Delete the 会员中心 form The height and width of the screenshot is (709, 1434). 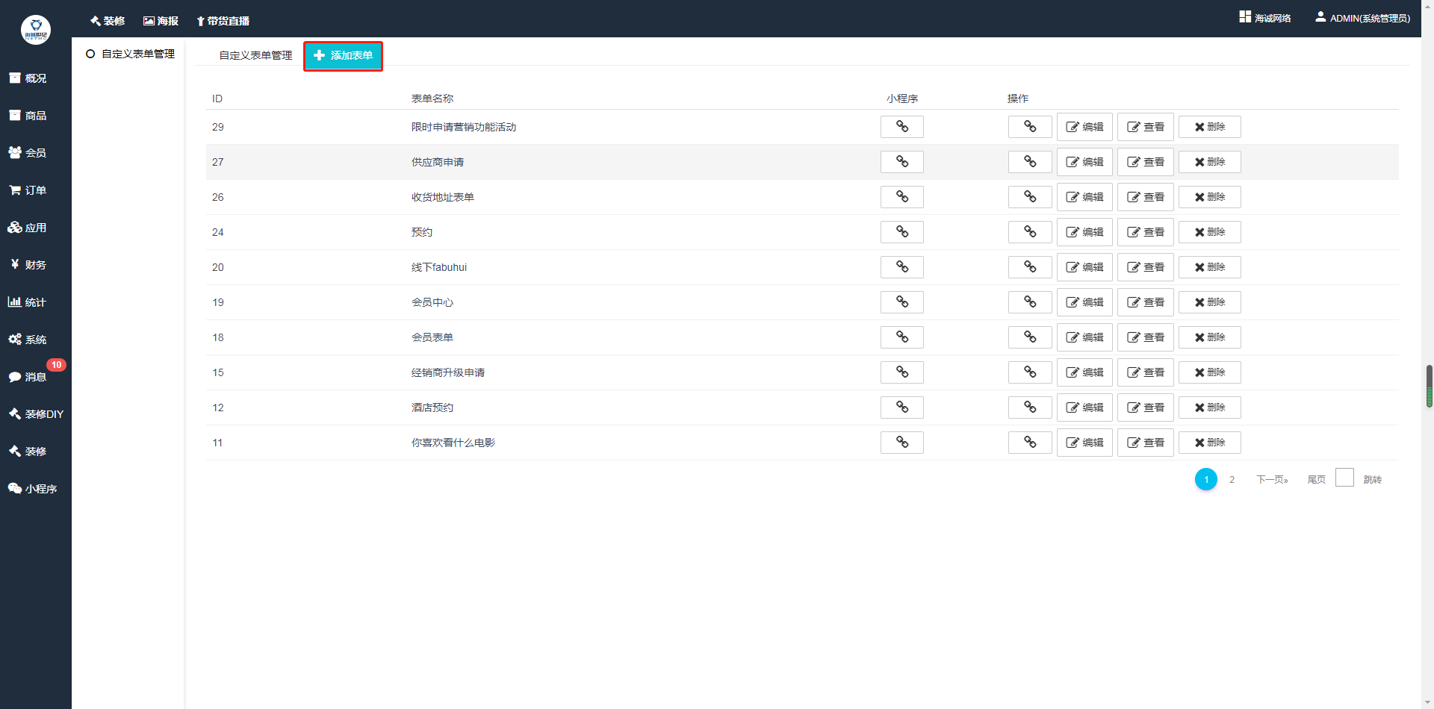point(1210,302)
